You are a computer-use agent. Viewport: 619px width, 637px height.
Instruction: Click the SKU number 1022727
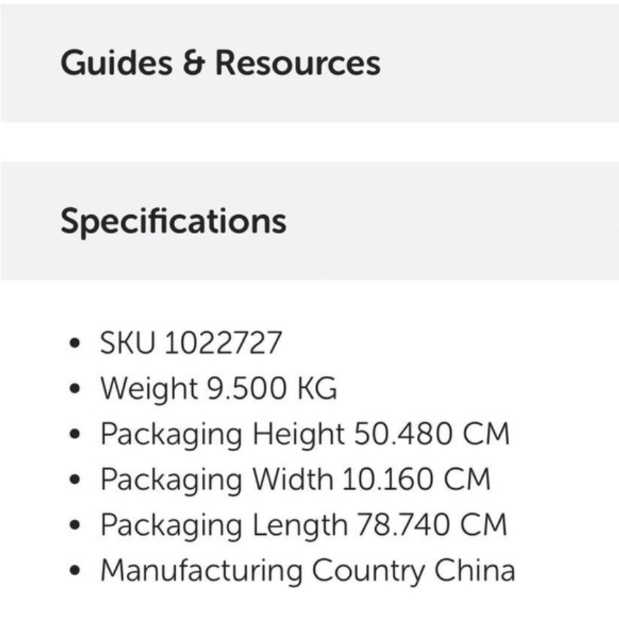point(223,344)
